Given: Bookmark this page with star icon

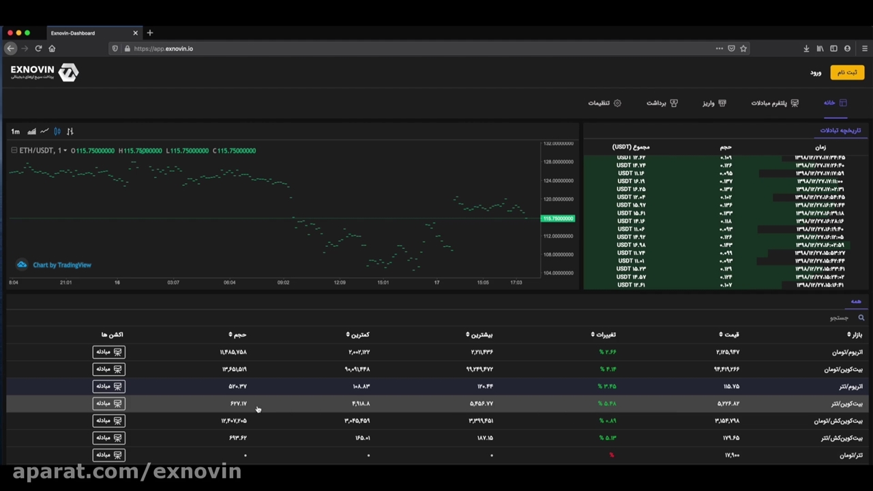Looking at the screenshot, I should tap(743, 48).
